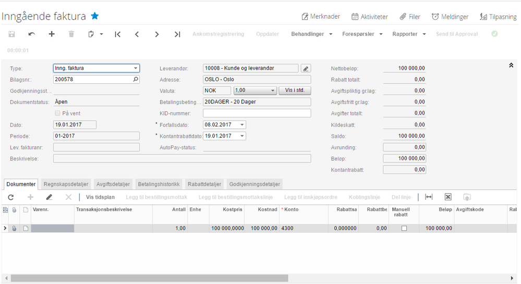Open Behandlinger menu
The width and height of the screenshot is (521, 284).
(x=312, y=34)
